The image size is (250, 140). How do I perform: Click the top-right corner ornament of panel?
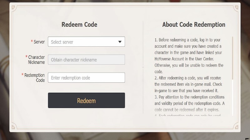click(x=237, y=7)
